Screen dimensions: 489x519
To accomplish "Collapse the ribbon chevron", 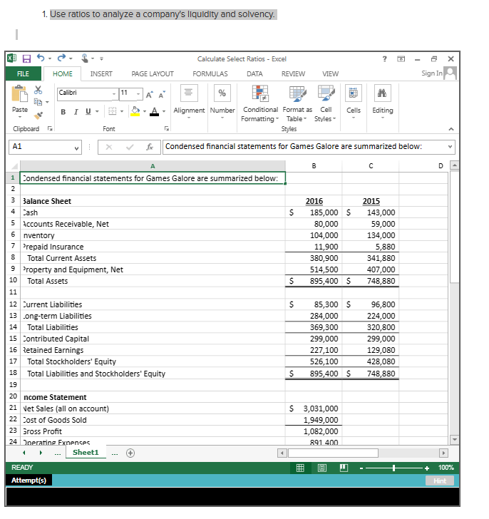I will (x=451, y=129).
